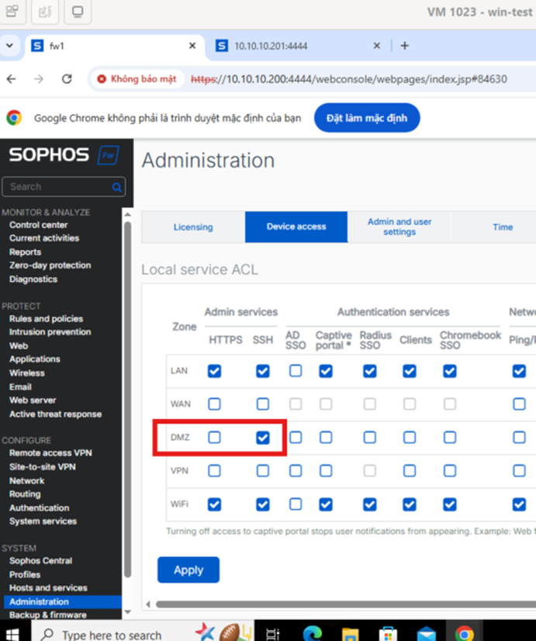Click the browser back arrow
Image resolution: width=536 pixels, height=641 pixels.
[11, 79]
